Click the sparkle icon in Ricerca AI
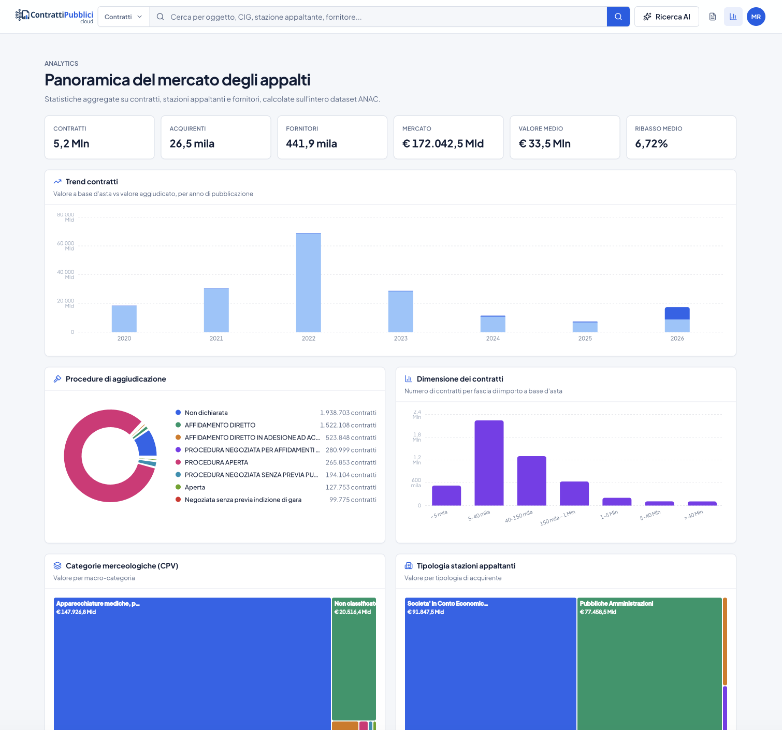Screen dimensions: 782x730 [x=647, y=17]
